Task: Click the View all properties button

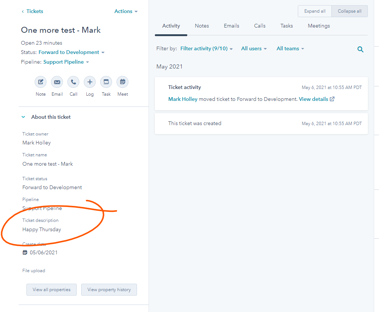Action: tap(51, 290)
